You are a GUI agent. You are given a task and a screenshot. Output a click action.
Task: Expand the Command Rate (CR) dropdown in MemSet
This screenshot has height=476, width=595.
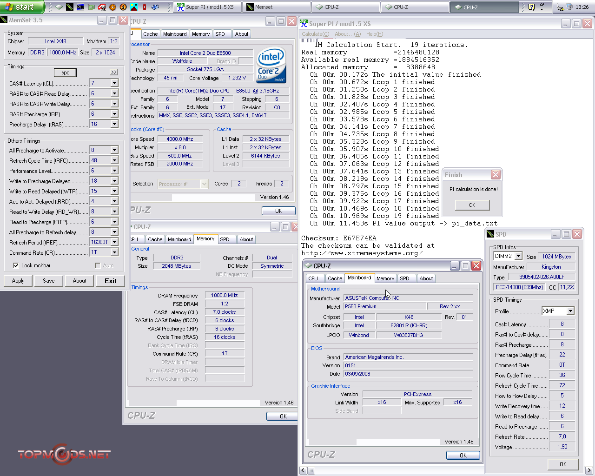pos(114,252)
